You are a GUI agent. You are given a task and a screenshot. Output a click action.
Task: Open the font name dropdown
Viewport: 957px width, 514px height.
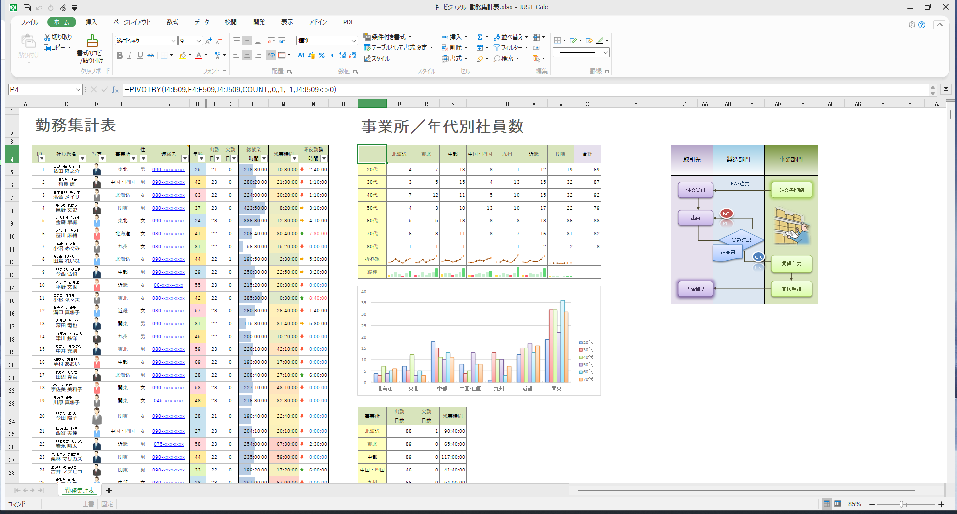pos(173,41)
